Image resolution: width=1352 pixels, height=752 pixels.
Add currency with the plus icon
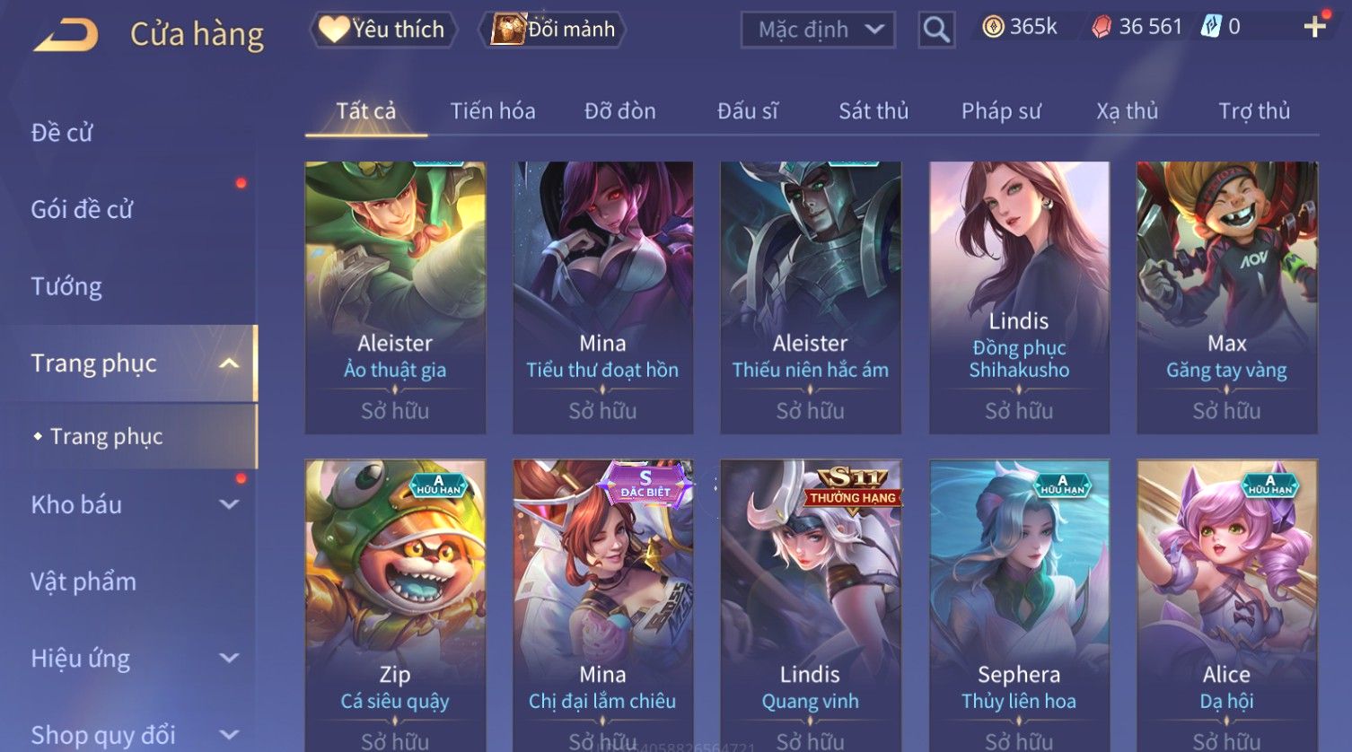[1314, 27]
